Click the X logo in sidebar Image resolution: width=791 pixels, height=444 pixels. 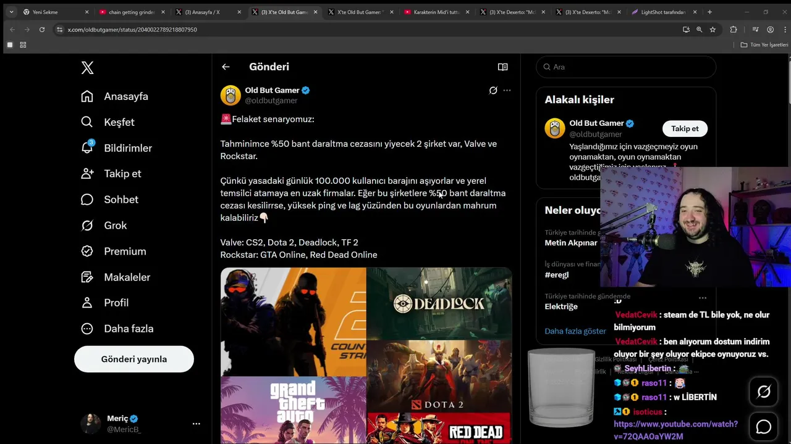[87, 68]
